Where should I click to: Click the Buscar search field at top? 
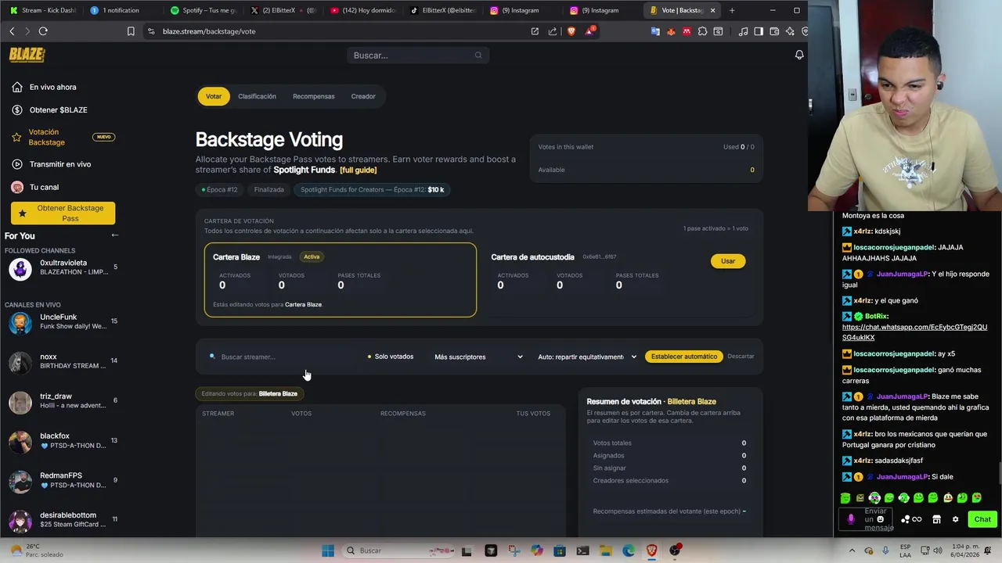pyautogui.click(x=418, y=56)
